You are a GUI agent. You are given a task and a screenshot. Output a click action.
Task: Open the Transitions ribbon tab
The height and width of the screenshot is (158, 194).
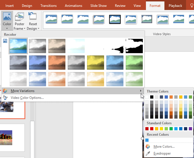click(x=48, y=6)
